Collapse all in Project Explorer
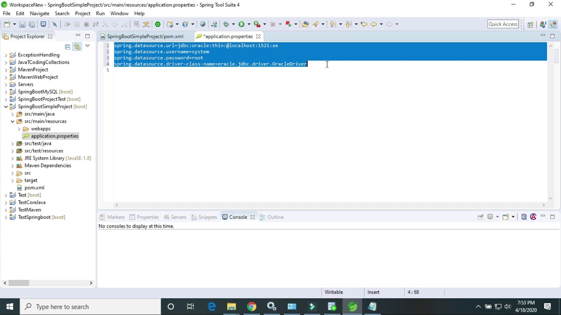The height and width of the screenshot is (315, 561). tap(67, 47)
